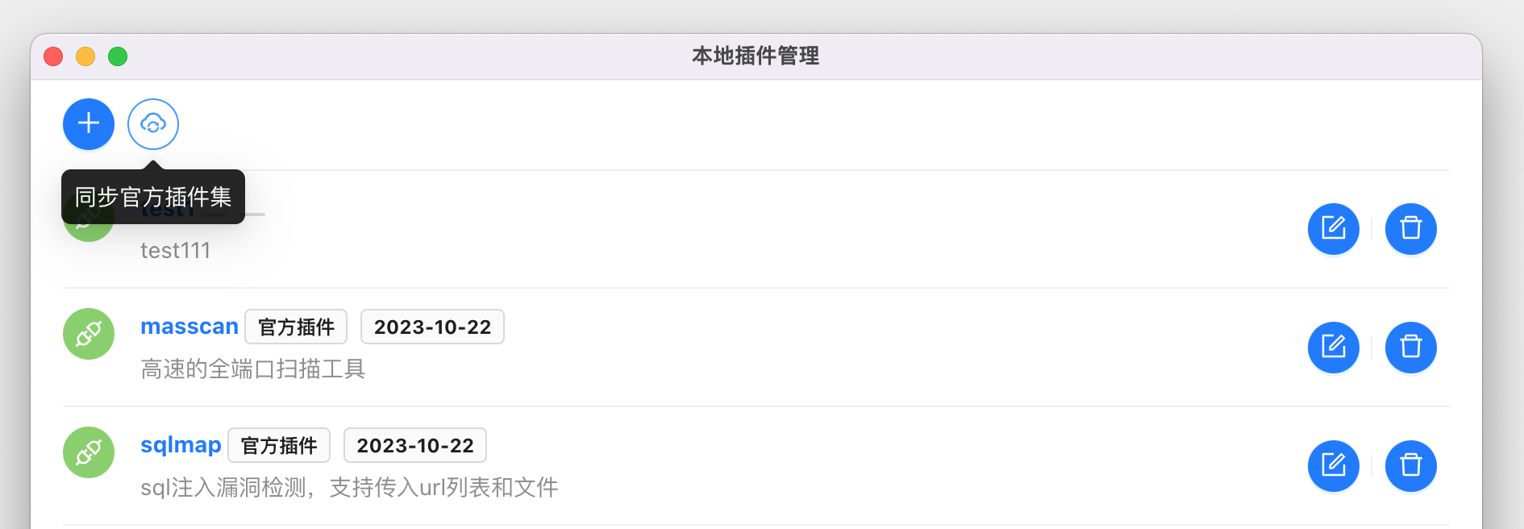Screen dimensions: 1524x529
Task: Click the masscan description 高速的全端口扫描工具
Action: pos(253,369)
